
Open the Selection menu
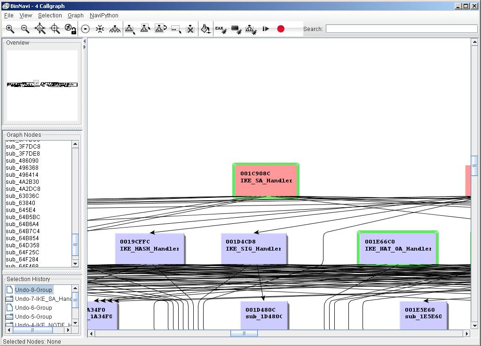(50, 16)
